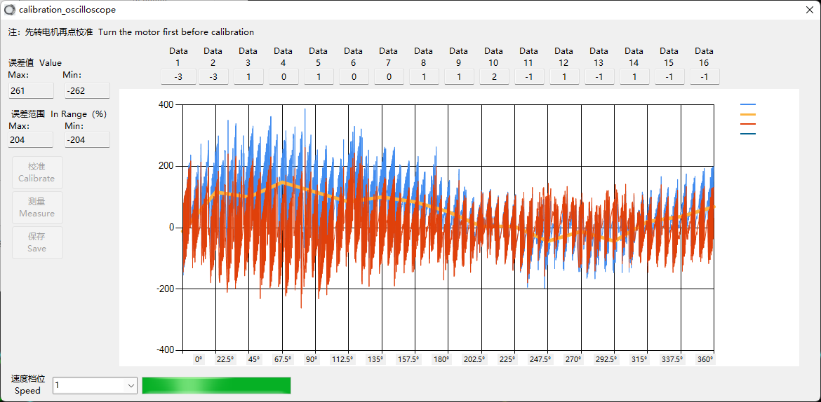This screenshot has width=821, height=402.
Task: Click the Data 4 value box
Action: (283, 77)
